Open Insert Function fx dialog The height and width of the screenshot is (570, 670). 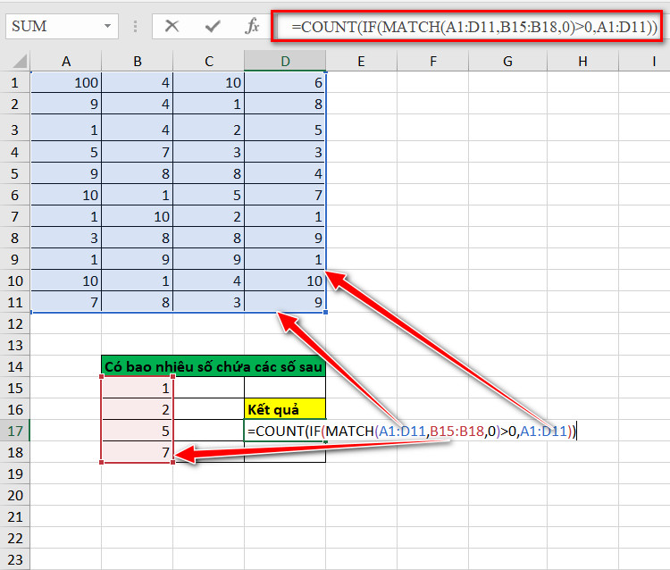pos(252,26)
